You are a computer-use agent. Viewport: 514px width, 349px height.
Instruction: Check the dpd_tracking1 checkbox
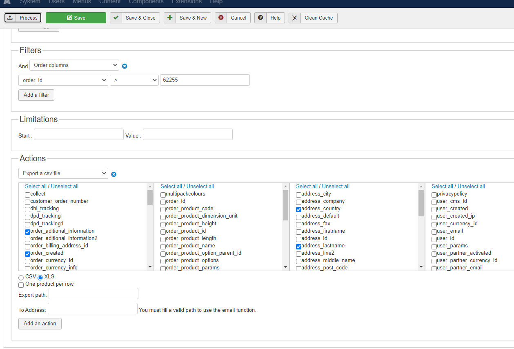click(27, 224)
